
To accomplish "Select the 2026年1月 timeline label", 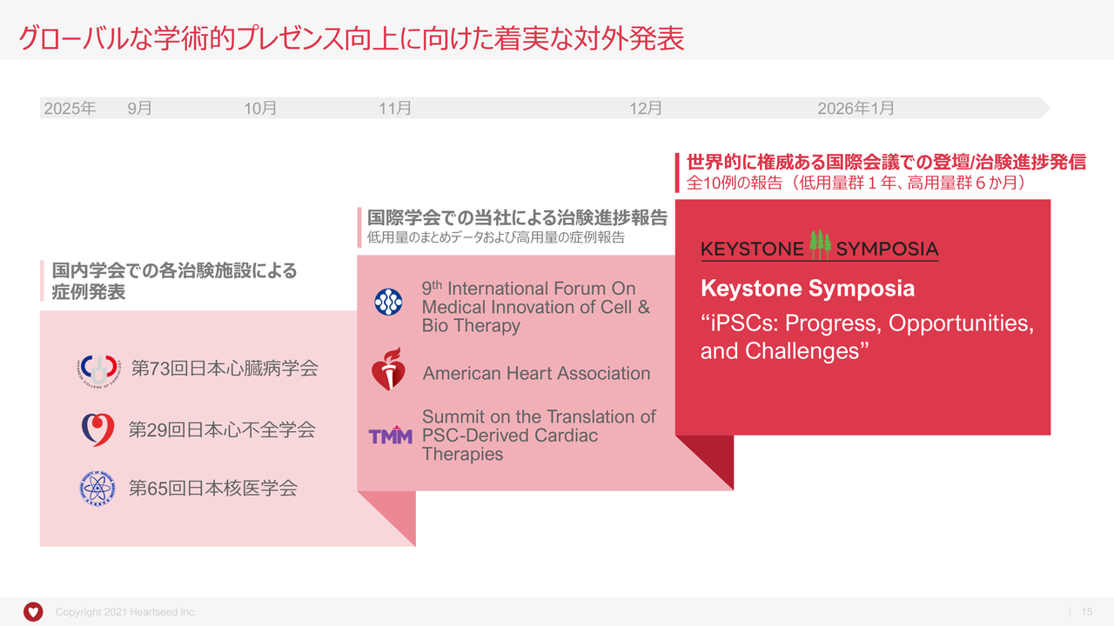I will 856,109.
